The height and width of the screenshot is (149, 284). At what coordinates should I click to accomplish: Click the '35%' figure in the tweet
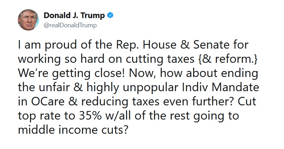point(90,116)
